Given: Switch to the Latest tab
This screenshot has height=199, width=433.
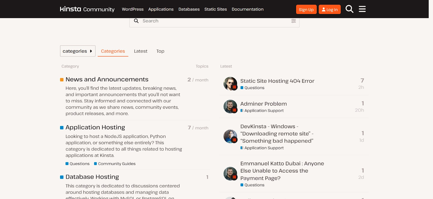Looking at the screenshot, I should (x=141, y=51).
